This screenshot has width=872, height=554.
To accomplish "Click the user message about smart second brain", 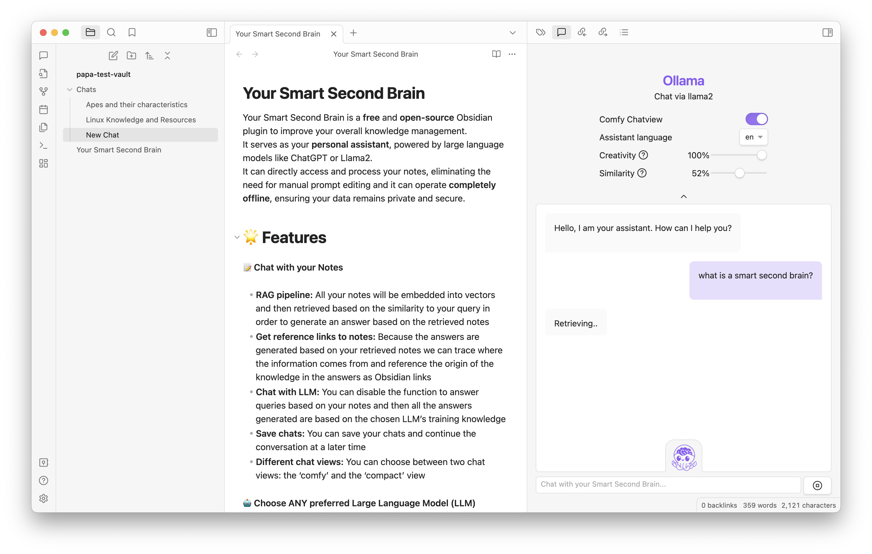I will pos(755,280).
